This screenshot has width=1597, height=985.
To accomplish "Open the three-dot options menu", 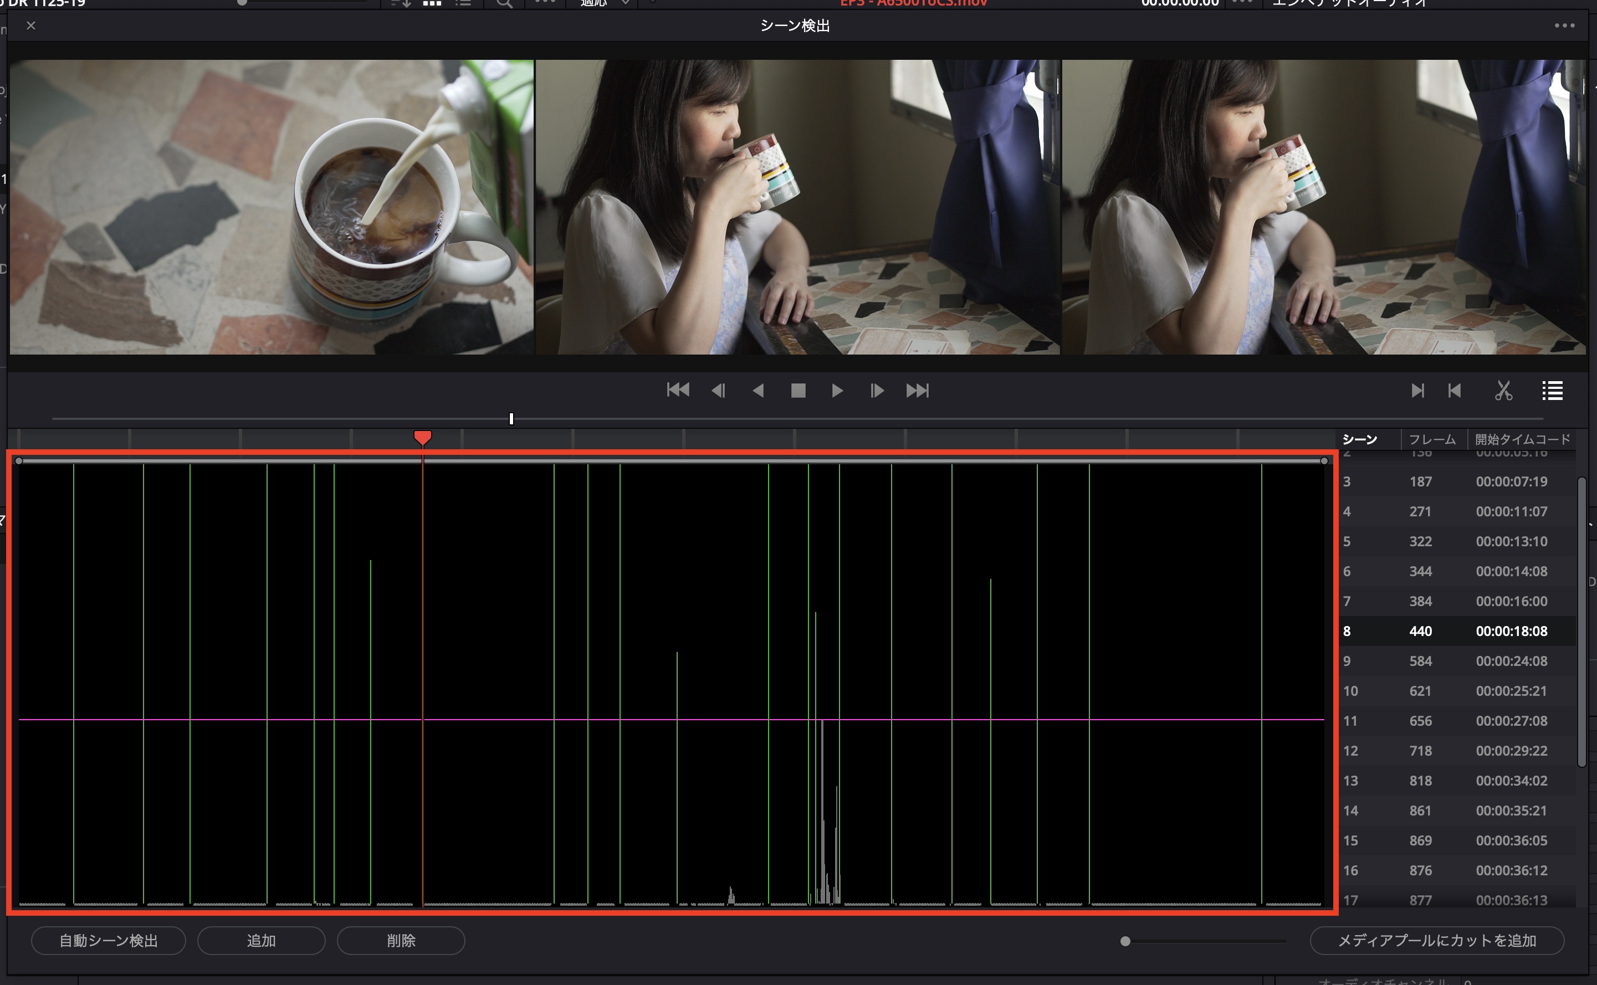I will pyautogui.click(x=1564, y=26).
